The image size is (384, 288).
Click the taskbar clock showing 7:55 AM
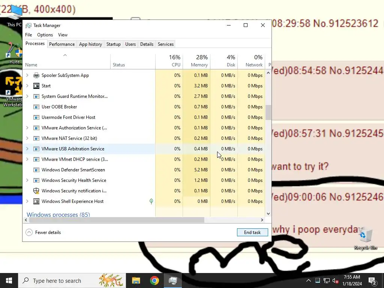352,280
